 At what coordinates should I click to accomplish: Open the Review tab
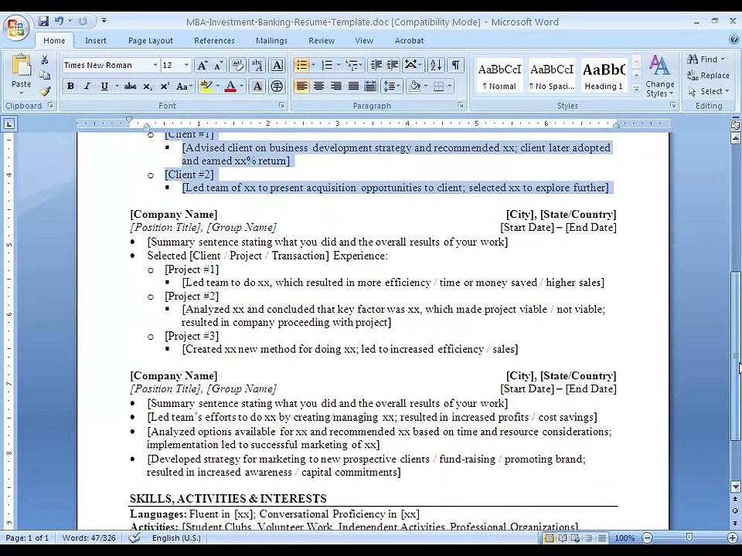[322, 41]
